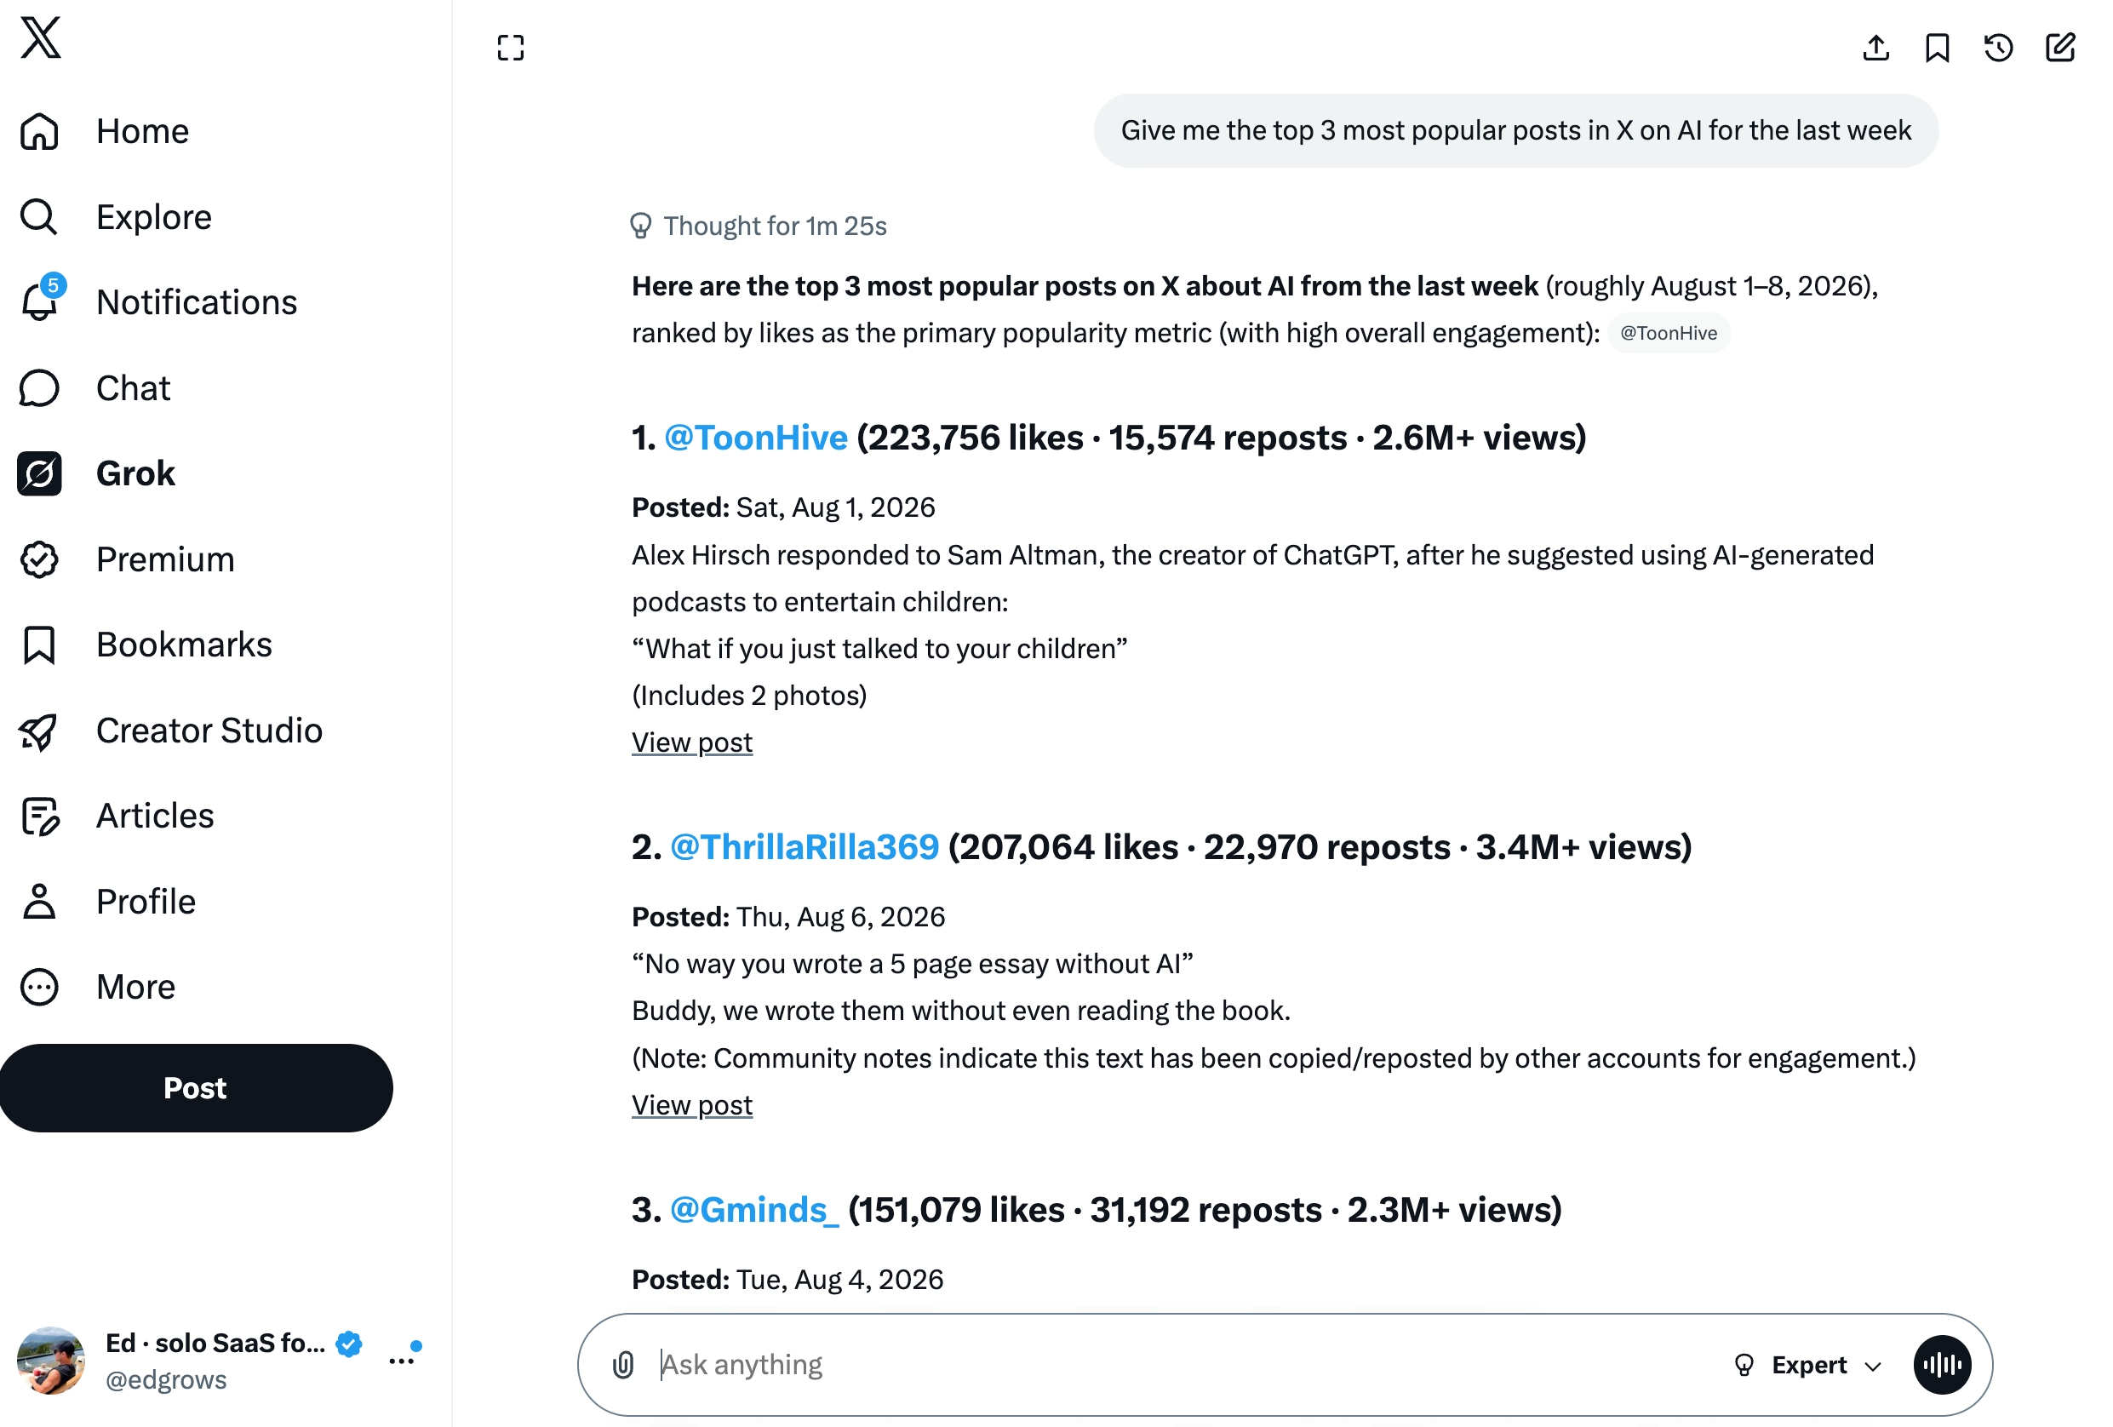This screenshot has width=2113, height=1427.
Task: Click the quote "What if you just talked to your children"
Action: (879, 649)
